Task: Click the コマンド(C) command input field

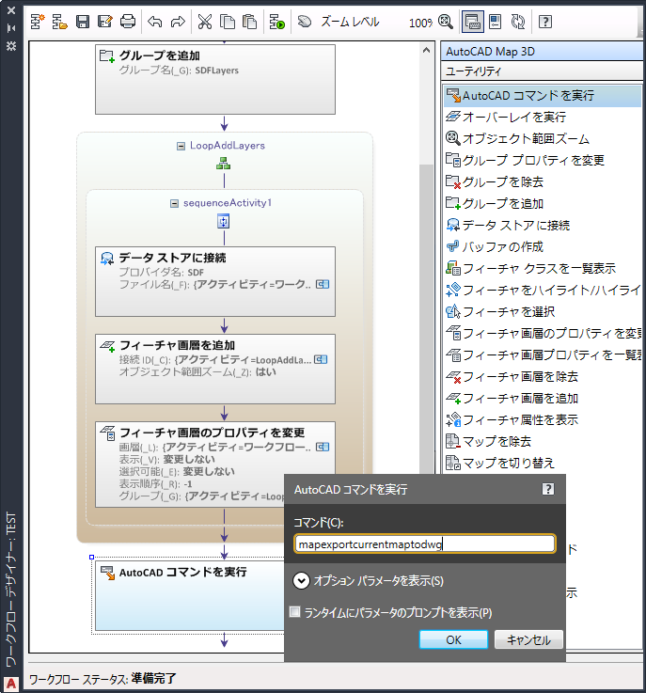Action: (425, 544)
